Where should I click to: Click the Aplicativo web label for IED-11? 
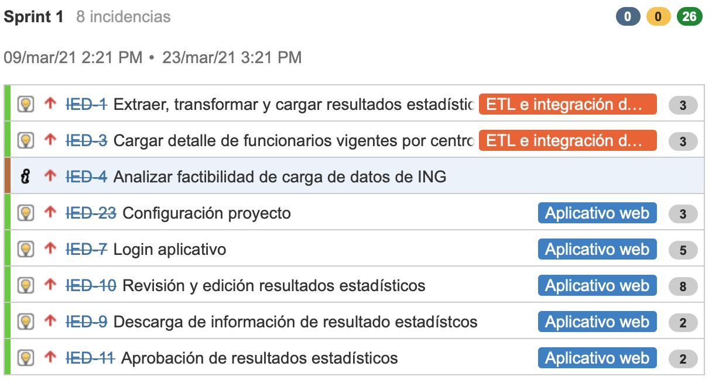[597, 358]
